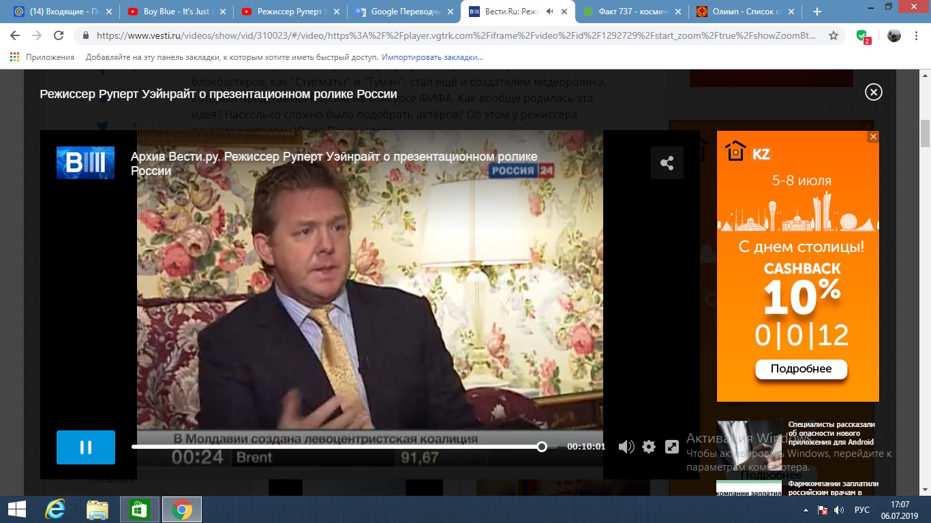Image resolution: width=931 pixels, height=523 pixels.
Task: Click the page vertical scrollbar
Action: [925, 133]
